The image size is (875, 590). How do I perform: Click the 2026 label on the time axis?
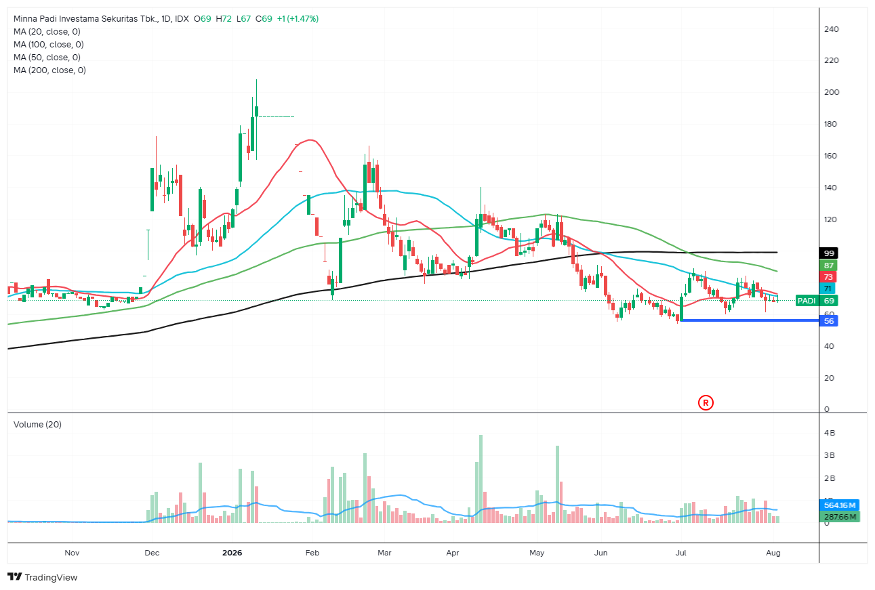232,553
